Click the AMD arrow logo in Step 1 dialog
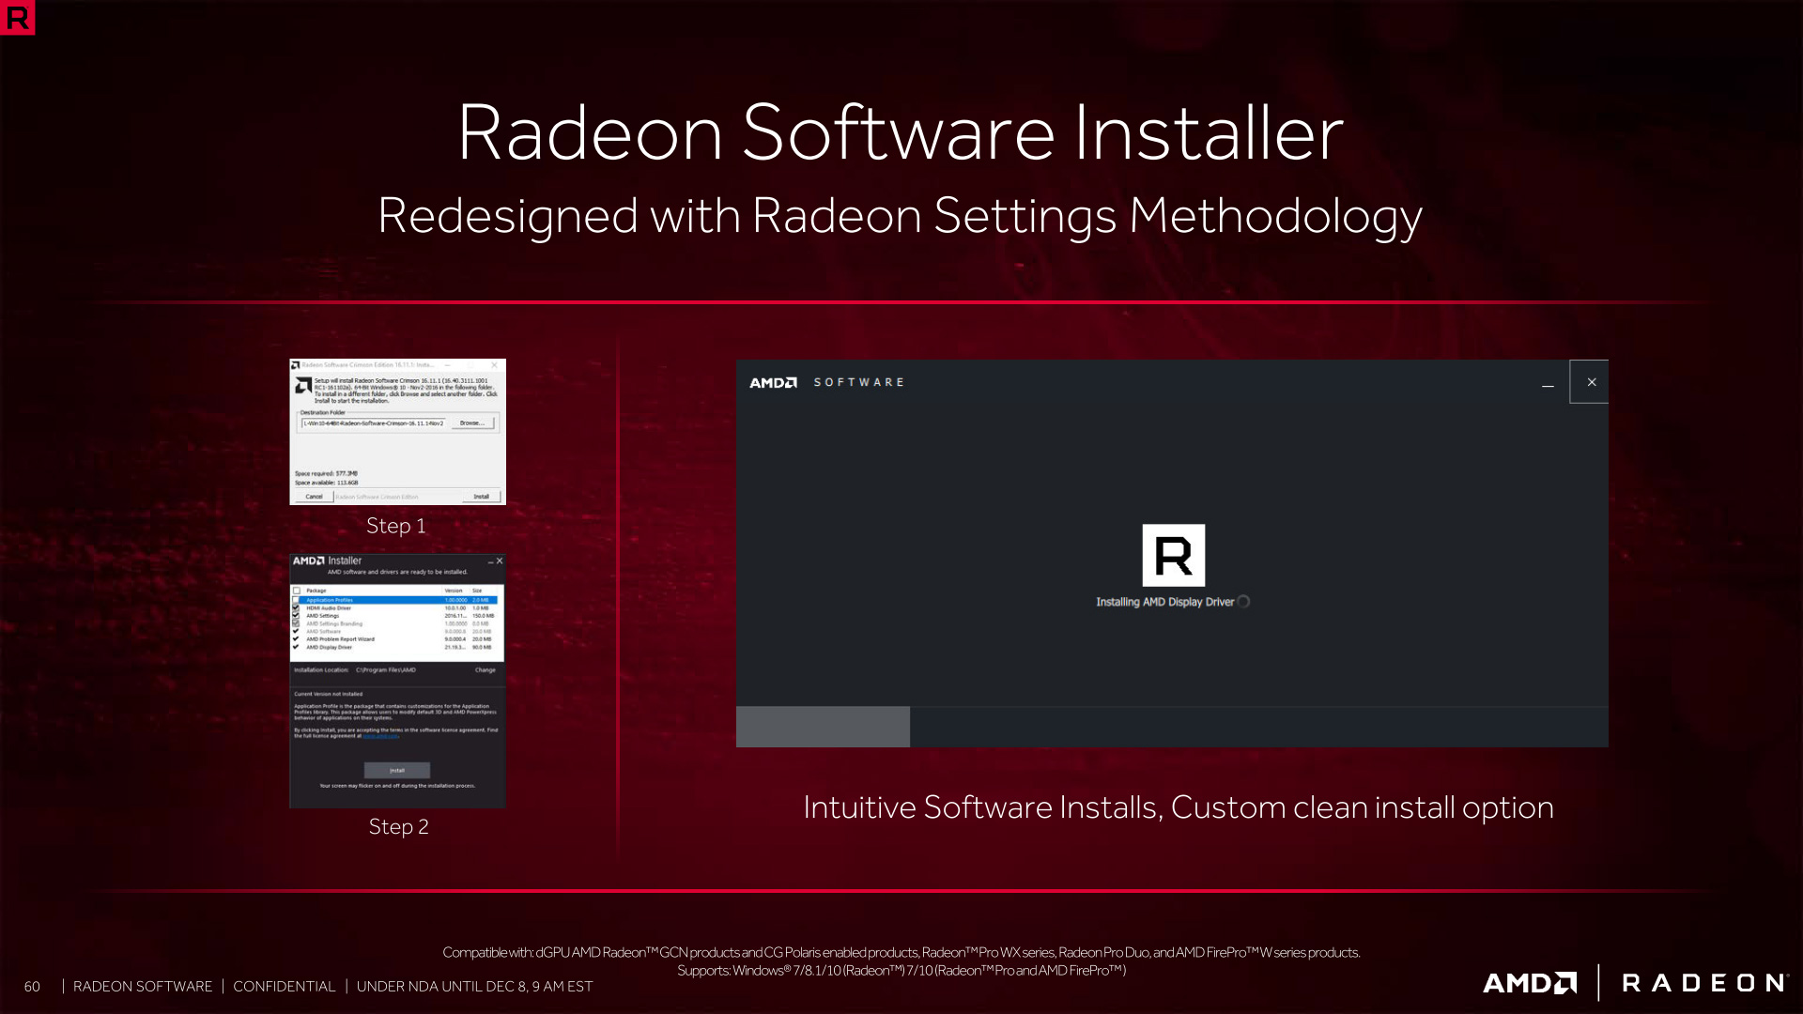1803x1014 pixels. coord(303,385)
